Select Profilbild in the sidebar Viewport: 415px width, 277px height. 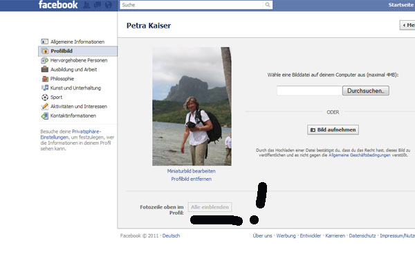coord(62,51)
